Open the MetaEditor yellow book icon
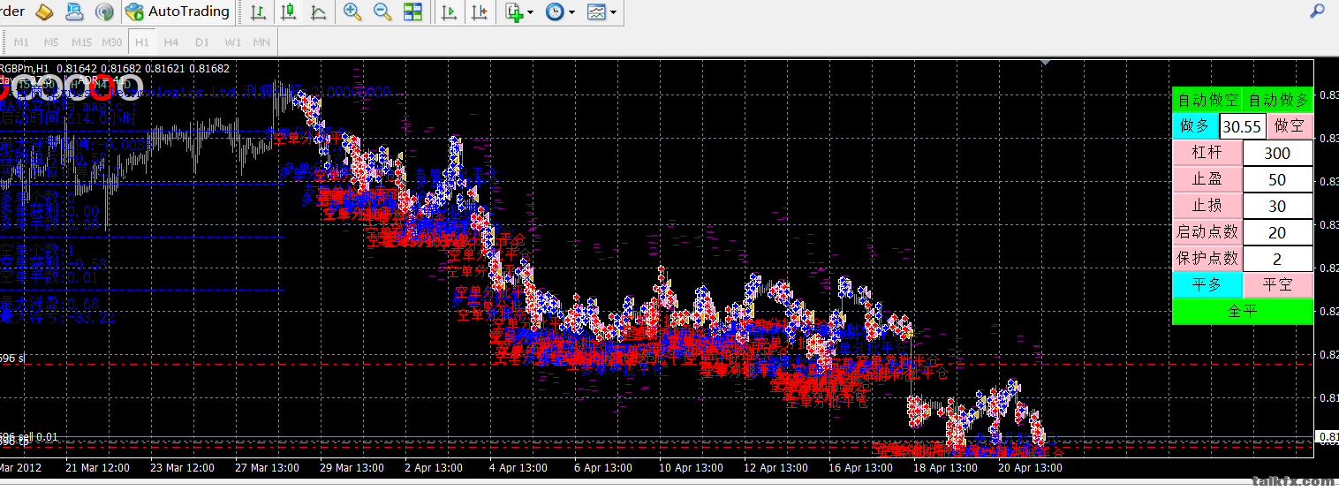The image size is (1339, 491). [44, 12]
